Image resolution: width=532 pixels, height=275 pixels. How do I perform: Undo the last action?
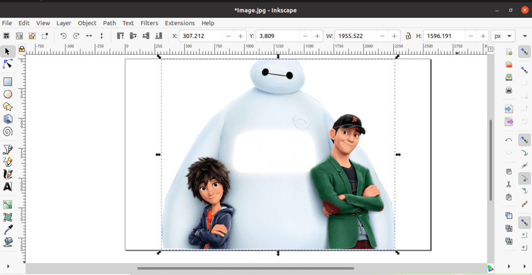click(x=509, y=140)
